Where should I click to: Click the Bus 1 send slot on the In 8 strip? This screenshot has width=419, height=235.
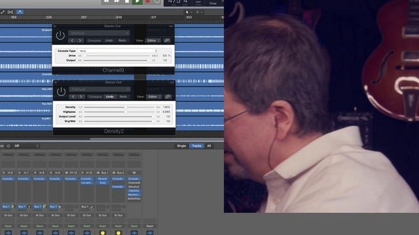[x=37, y=207]
